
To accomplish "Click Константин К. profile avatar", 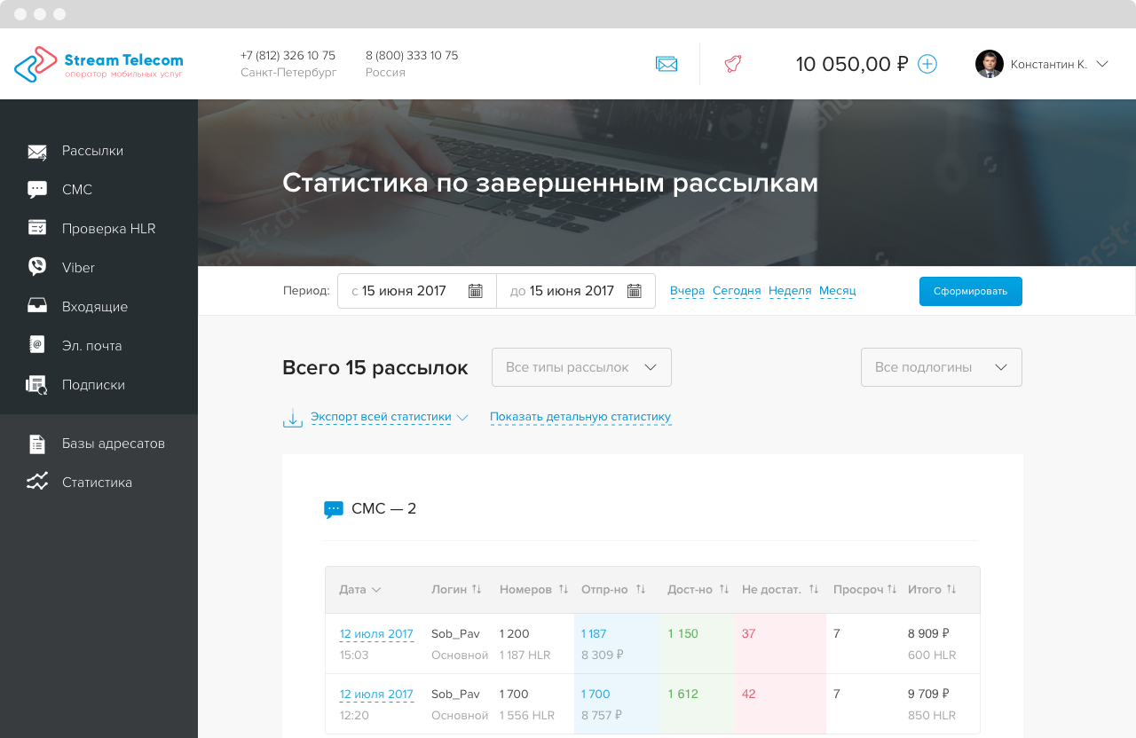I will click(990, 64).
